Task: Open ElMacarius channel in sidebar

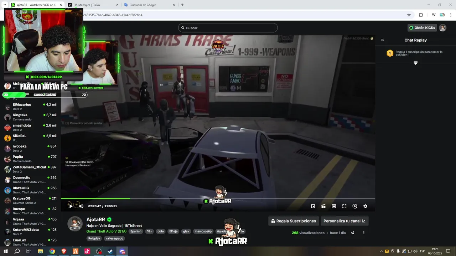Action: [30, 107]
